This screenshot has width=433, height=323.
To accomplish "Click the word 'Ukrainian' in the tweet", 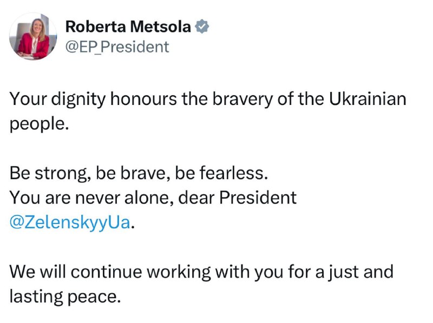I will click(x=368, y=99).
